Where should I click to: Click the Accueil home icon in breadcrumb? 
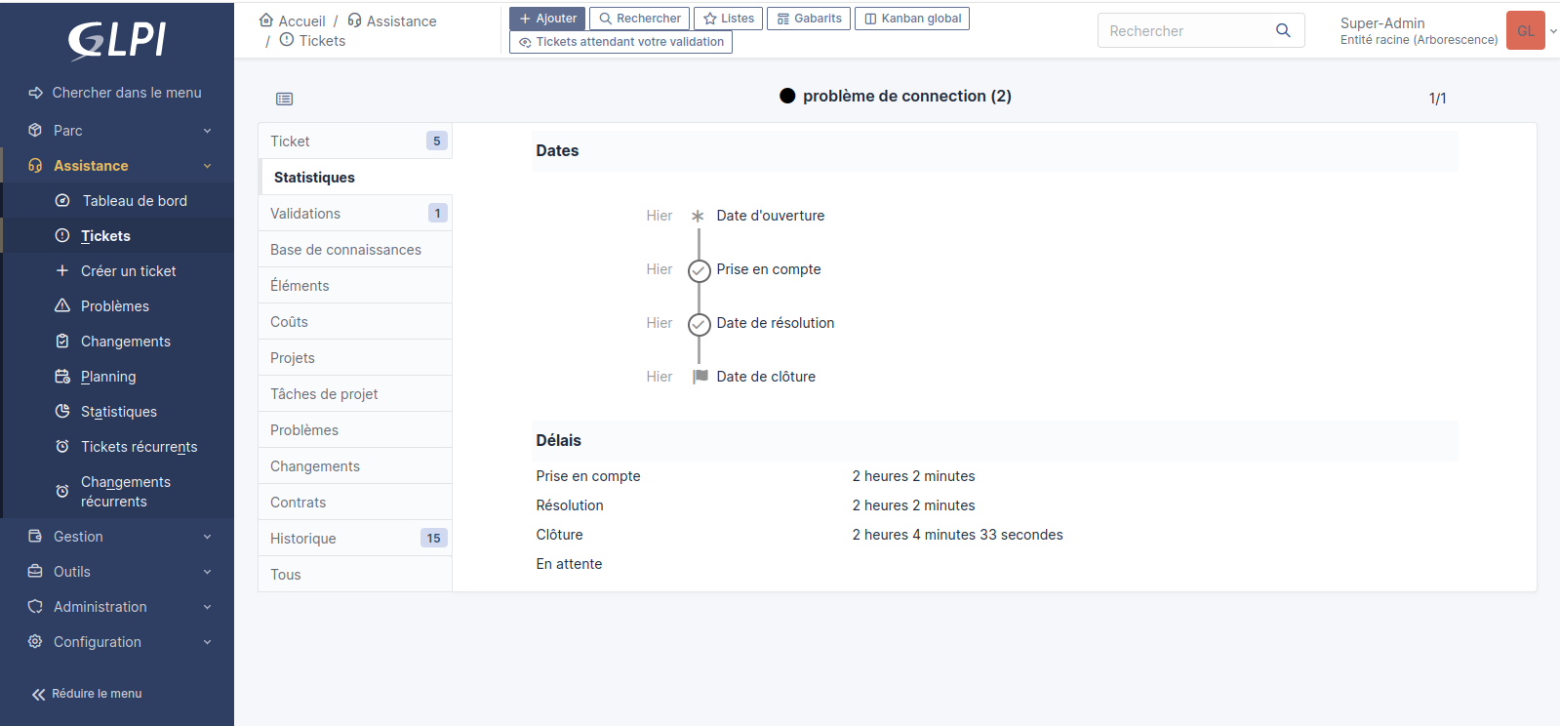click(266, 20)
